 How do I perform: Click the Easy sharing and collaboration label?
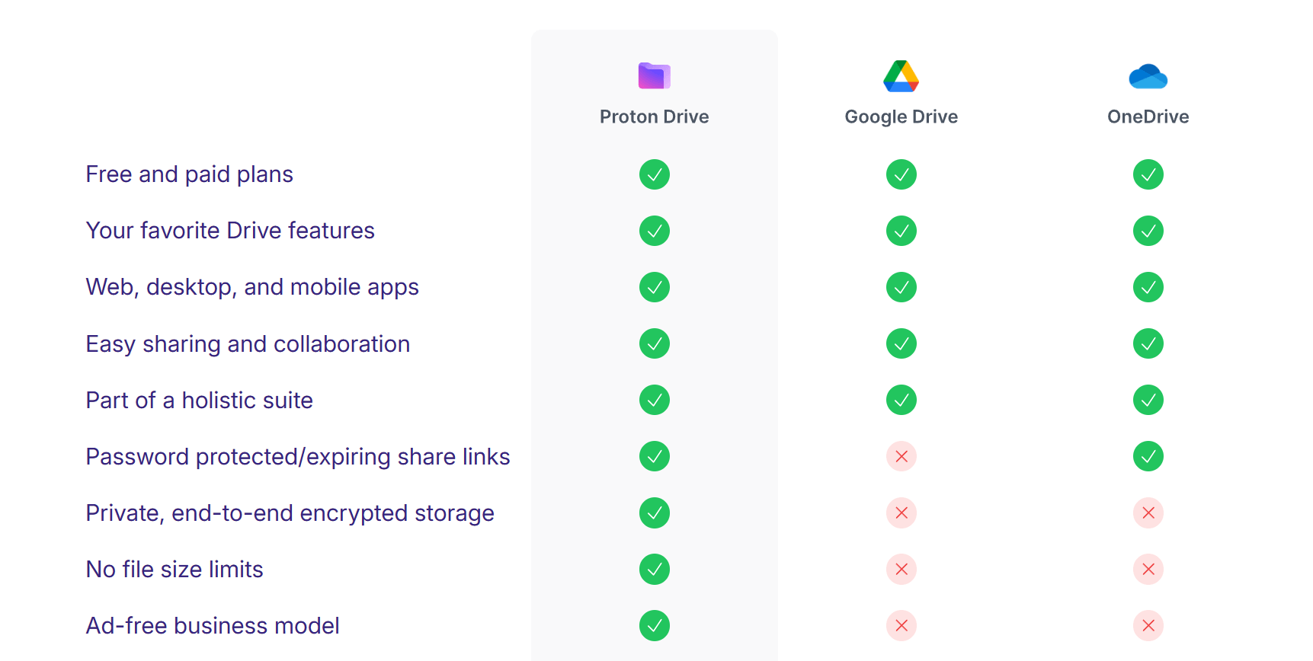(x=248, y=343)
